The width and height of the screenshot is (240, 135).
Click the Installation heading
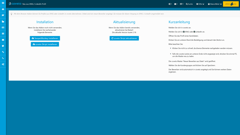point(45,22)
